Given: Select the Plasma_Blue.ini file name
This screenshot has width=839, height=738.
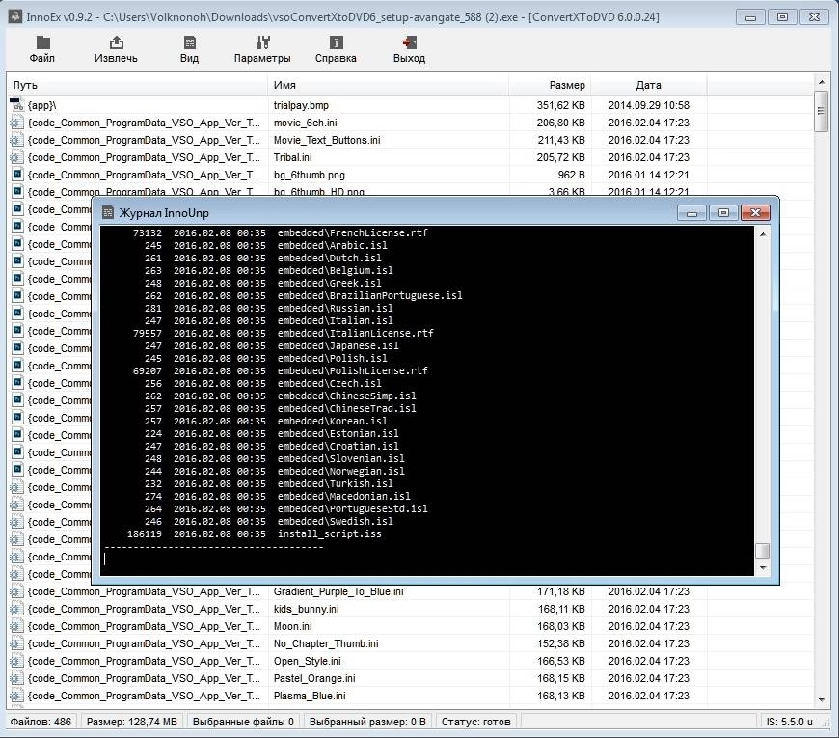Looking at the screenshot, I should [310, 696].
